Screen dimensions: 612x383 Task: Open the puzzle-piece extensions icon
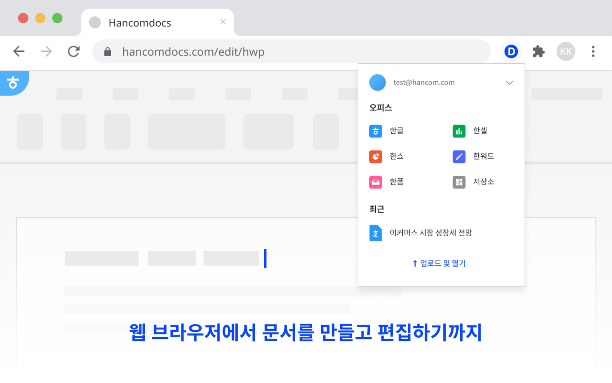pyautogui.click(x=538, y=51)
